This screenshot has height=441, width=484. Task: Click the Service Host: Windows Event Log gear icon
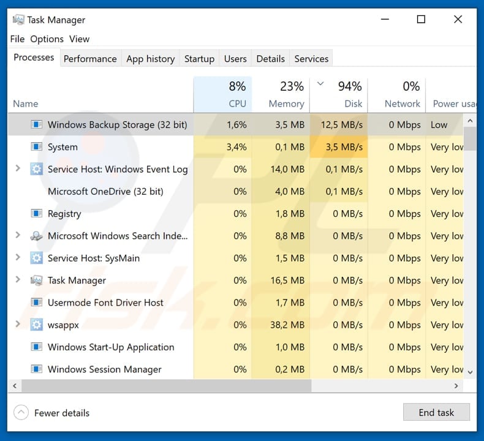[36, 169]
